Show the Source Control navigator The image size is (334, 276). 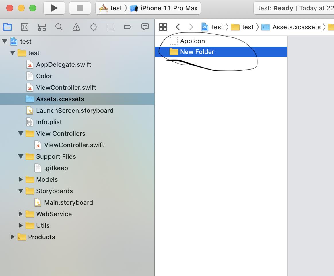(x=25, y=27)
